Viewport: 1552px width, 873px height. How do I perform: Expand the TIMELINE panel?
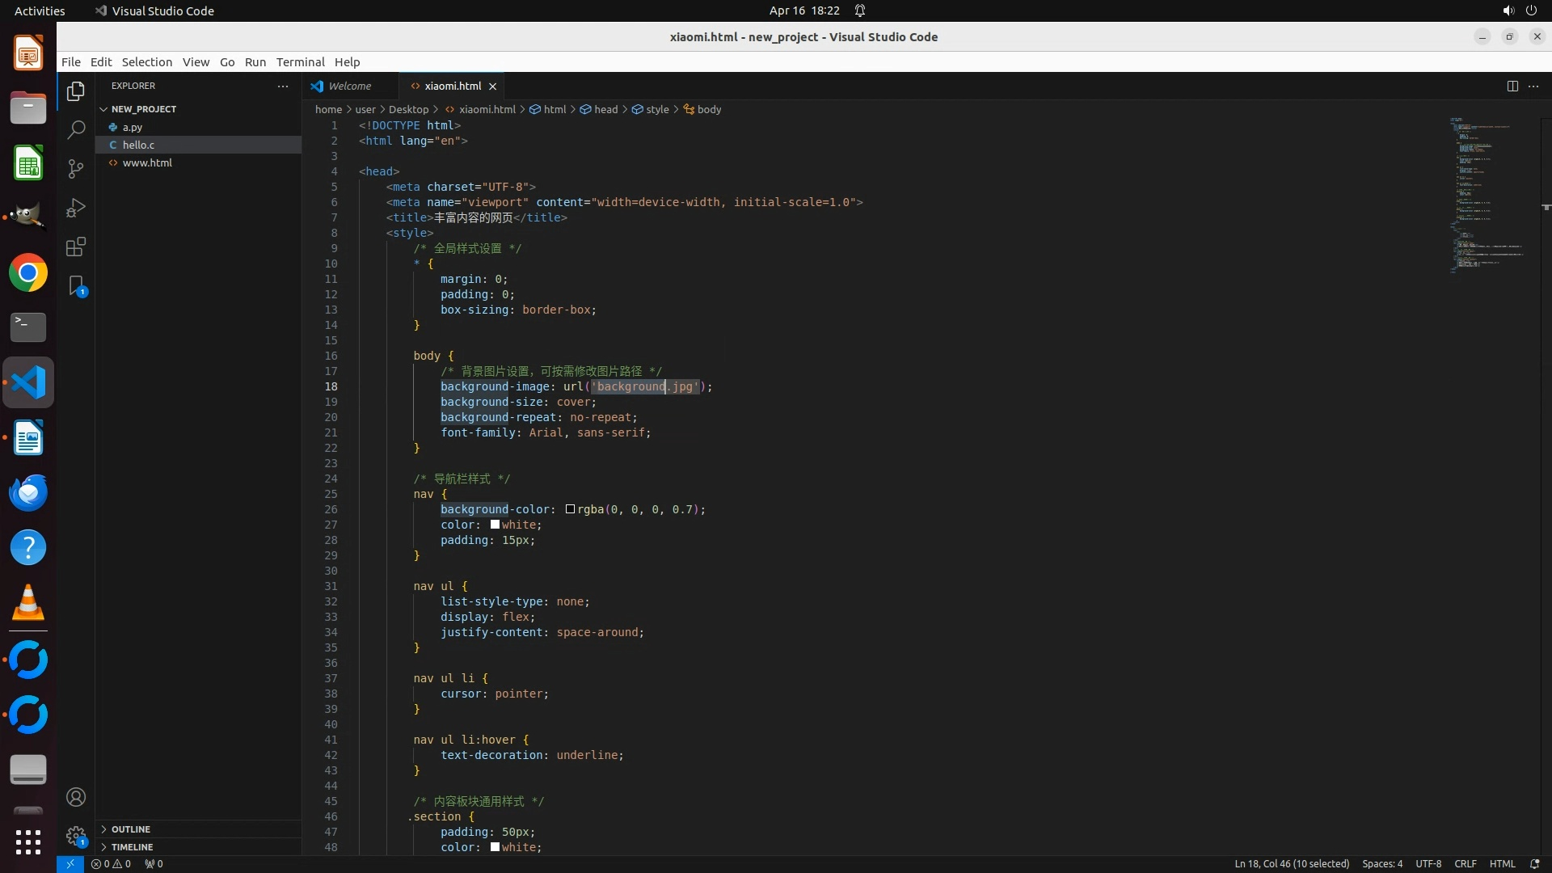[132, 847]
